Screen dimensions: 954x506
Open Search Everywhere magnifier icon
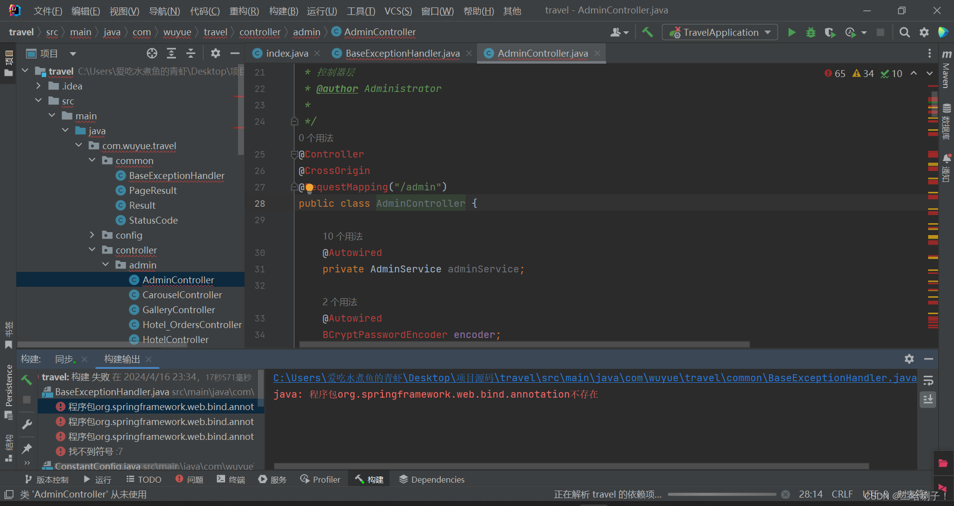[x=905, y=32]
